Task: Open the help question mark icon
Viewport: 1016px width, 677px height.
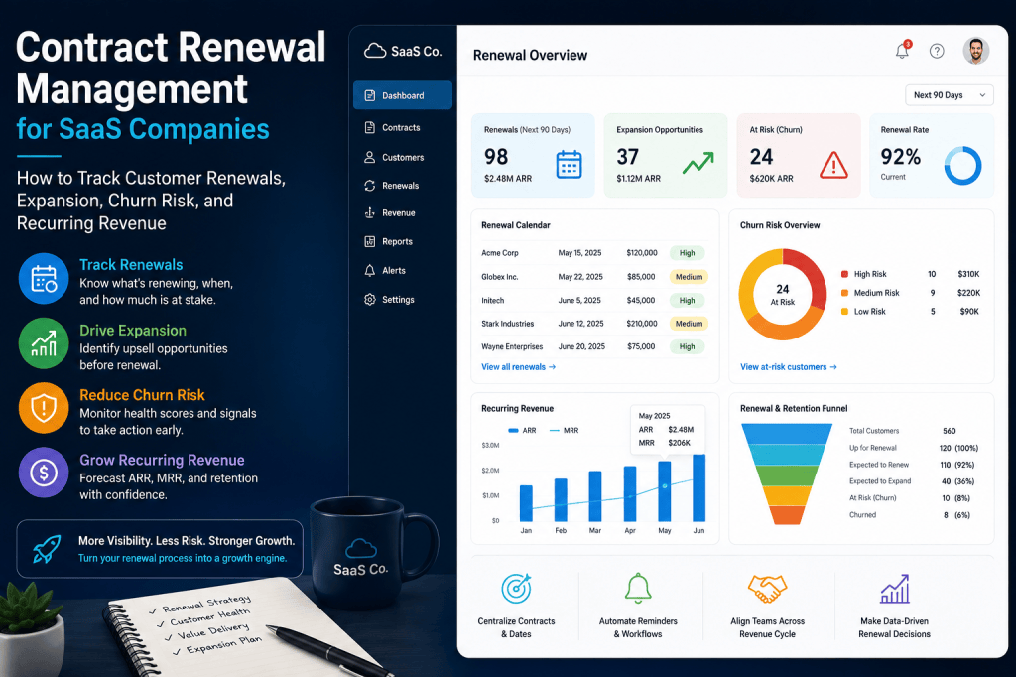Action: click(937, 51)
